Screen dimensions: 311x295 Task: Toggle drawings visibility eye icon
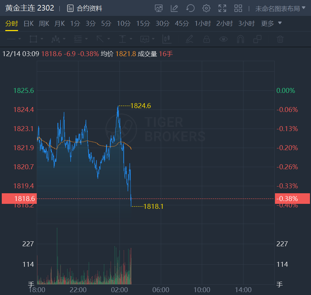pos(223,39)
